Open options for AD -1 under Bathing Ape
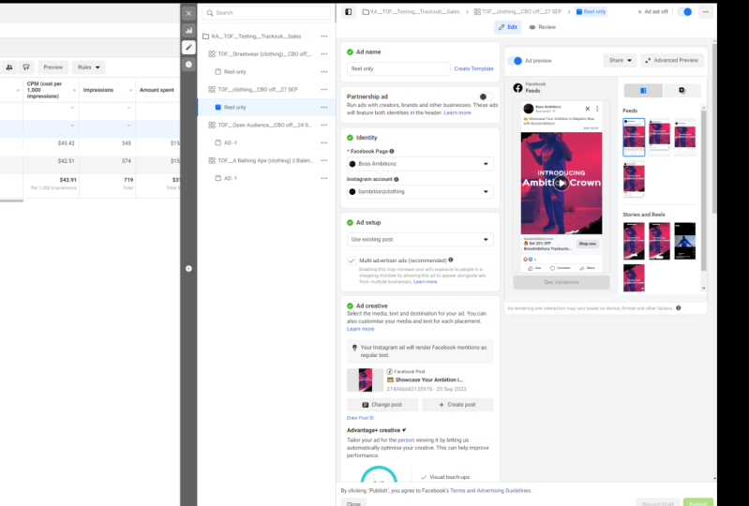This screenshot has width=749, height=506. pos(324,178)
